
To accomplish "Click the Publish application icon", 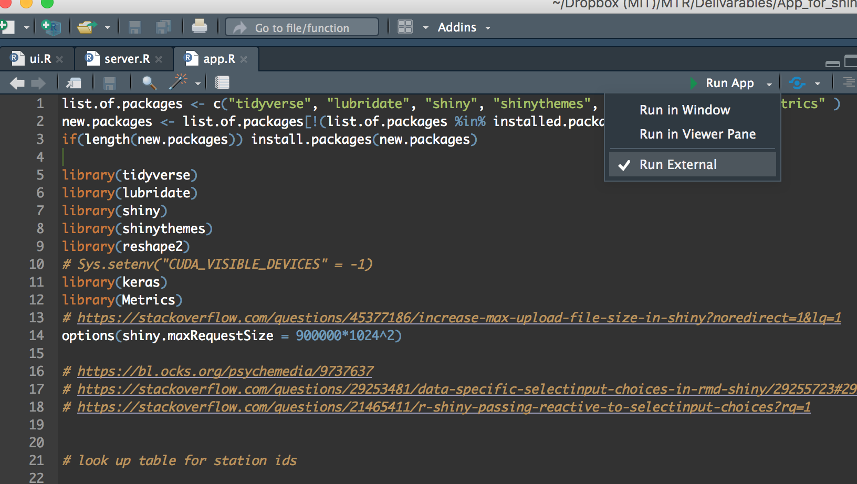I will click(x=797, y=83).
